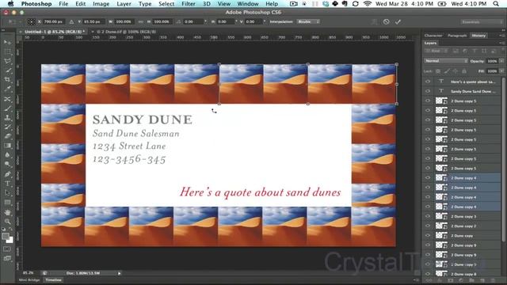Open the Opacity slider arrow

[501, 61]
